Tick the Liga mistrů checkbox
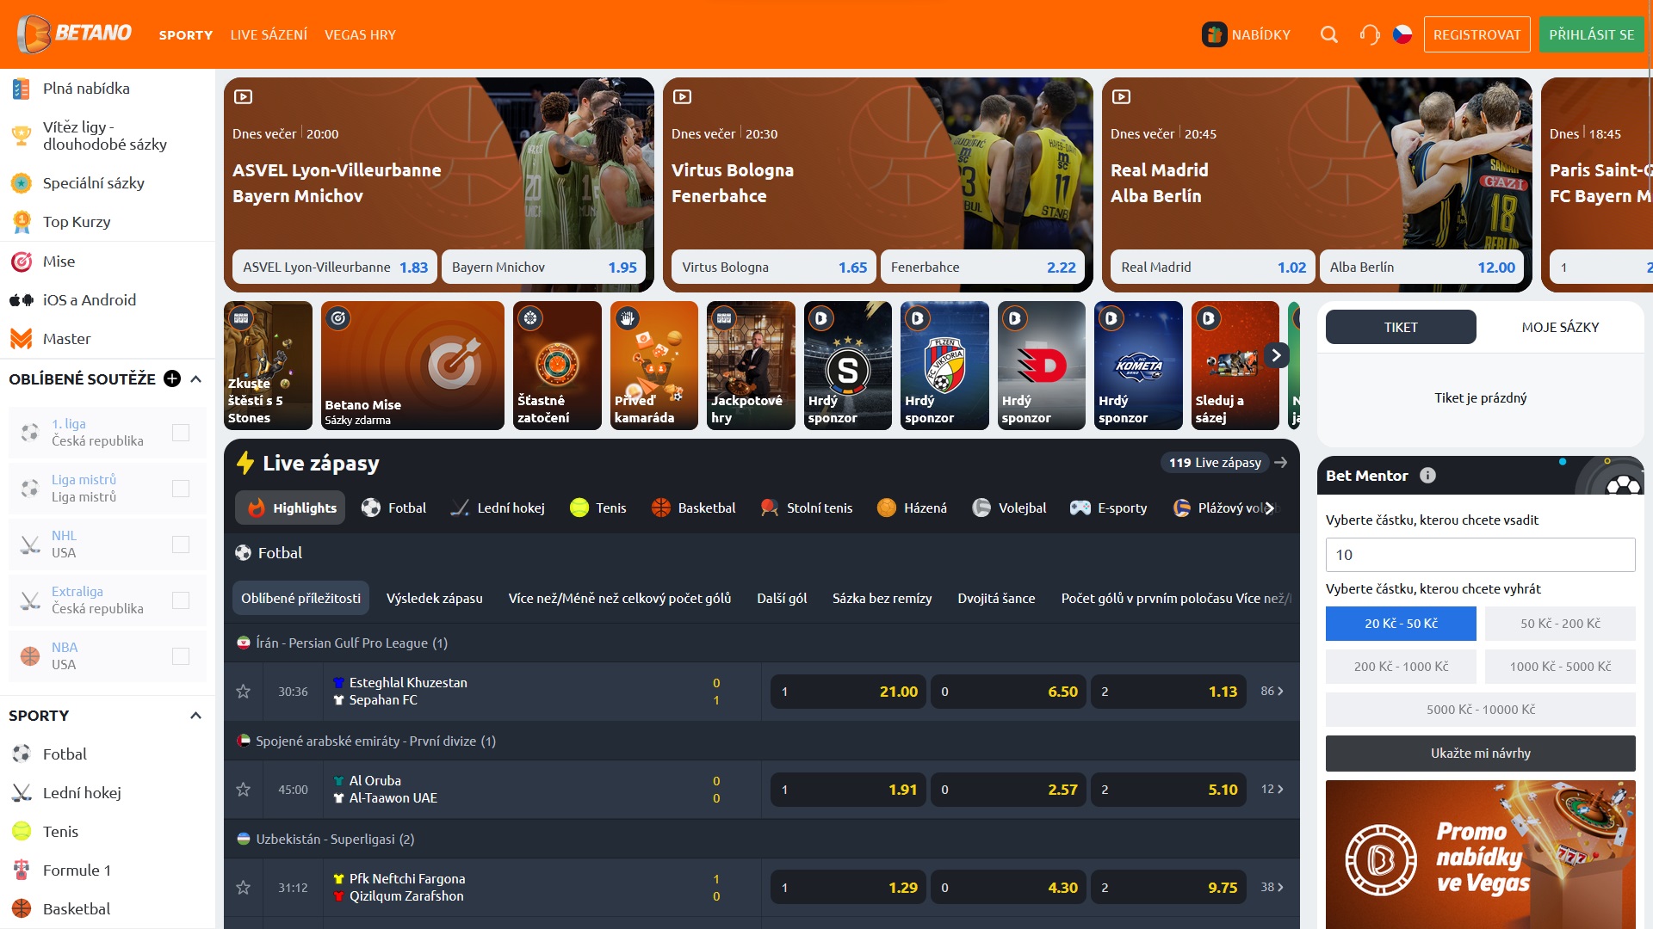Screen dimensions: 1653x929 tap(181, 489)
